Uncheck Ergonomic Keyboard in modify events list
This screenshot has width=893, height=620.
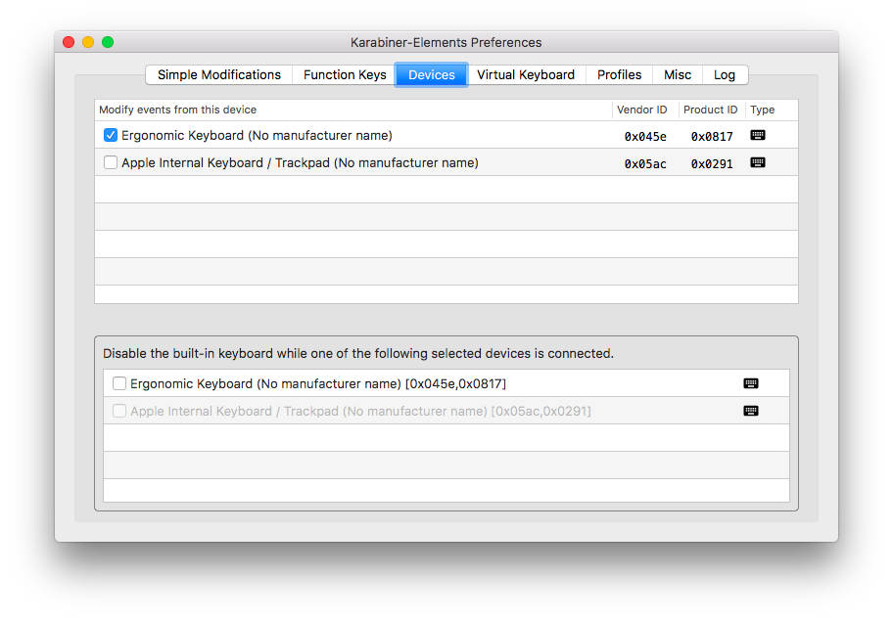click(111, 135)
